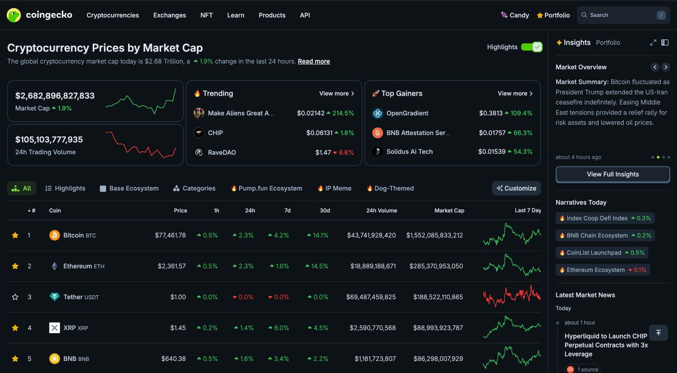Expand the Insights panel with the diagonal arrows icon
677x373 pixels.
[653, 42]
